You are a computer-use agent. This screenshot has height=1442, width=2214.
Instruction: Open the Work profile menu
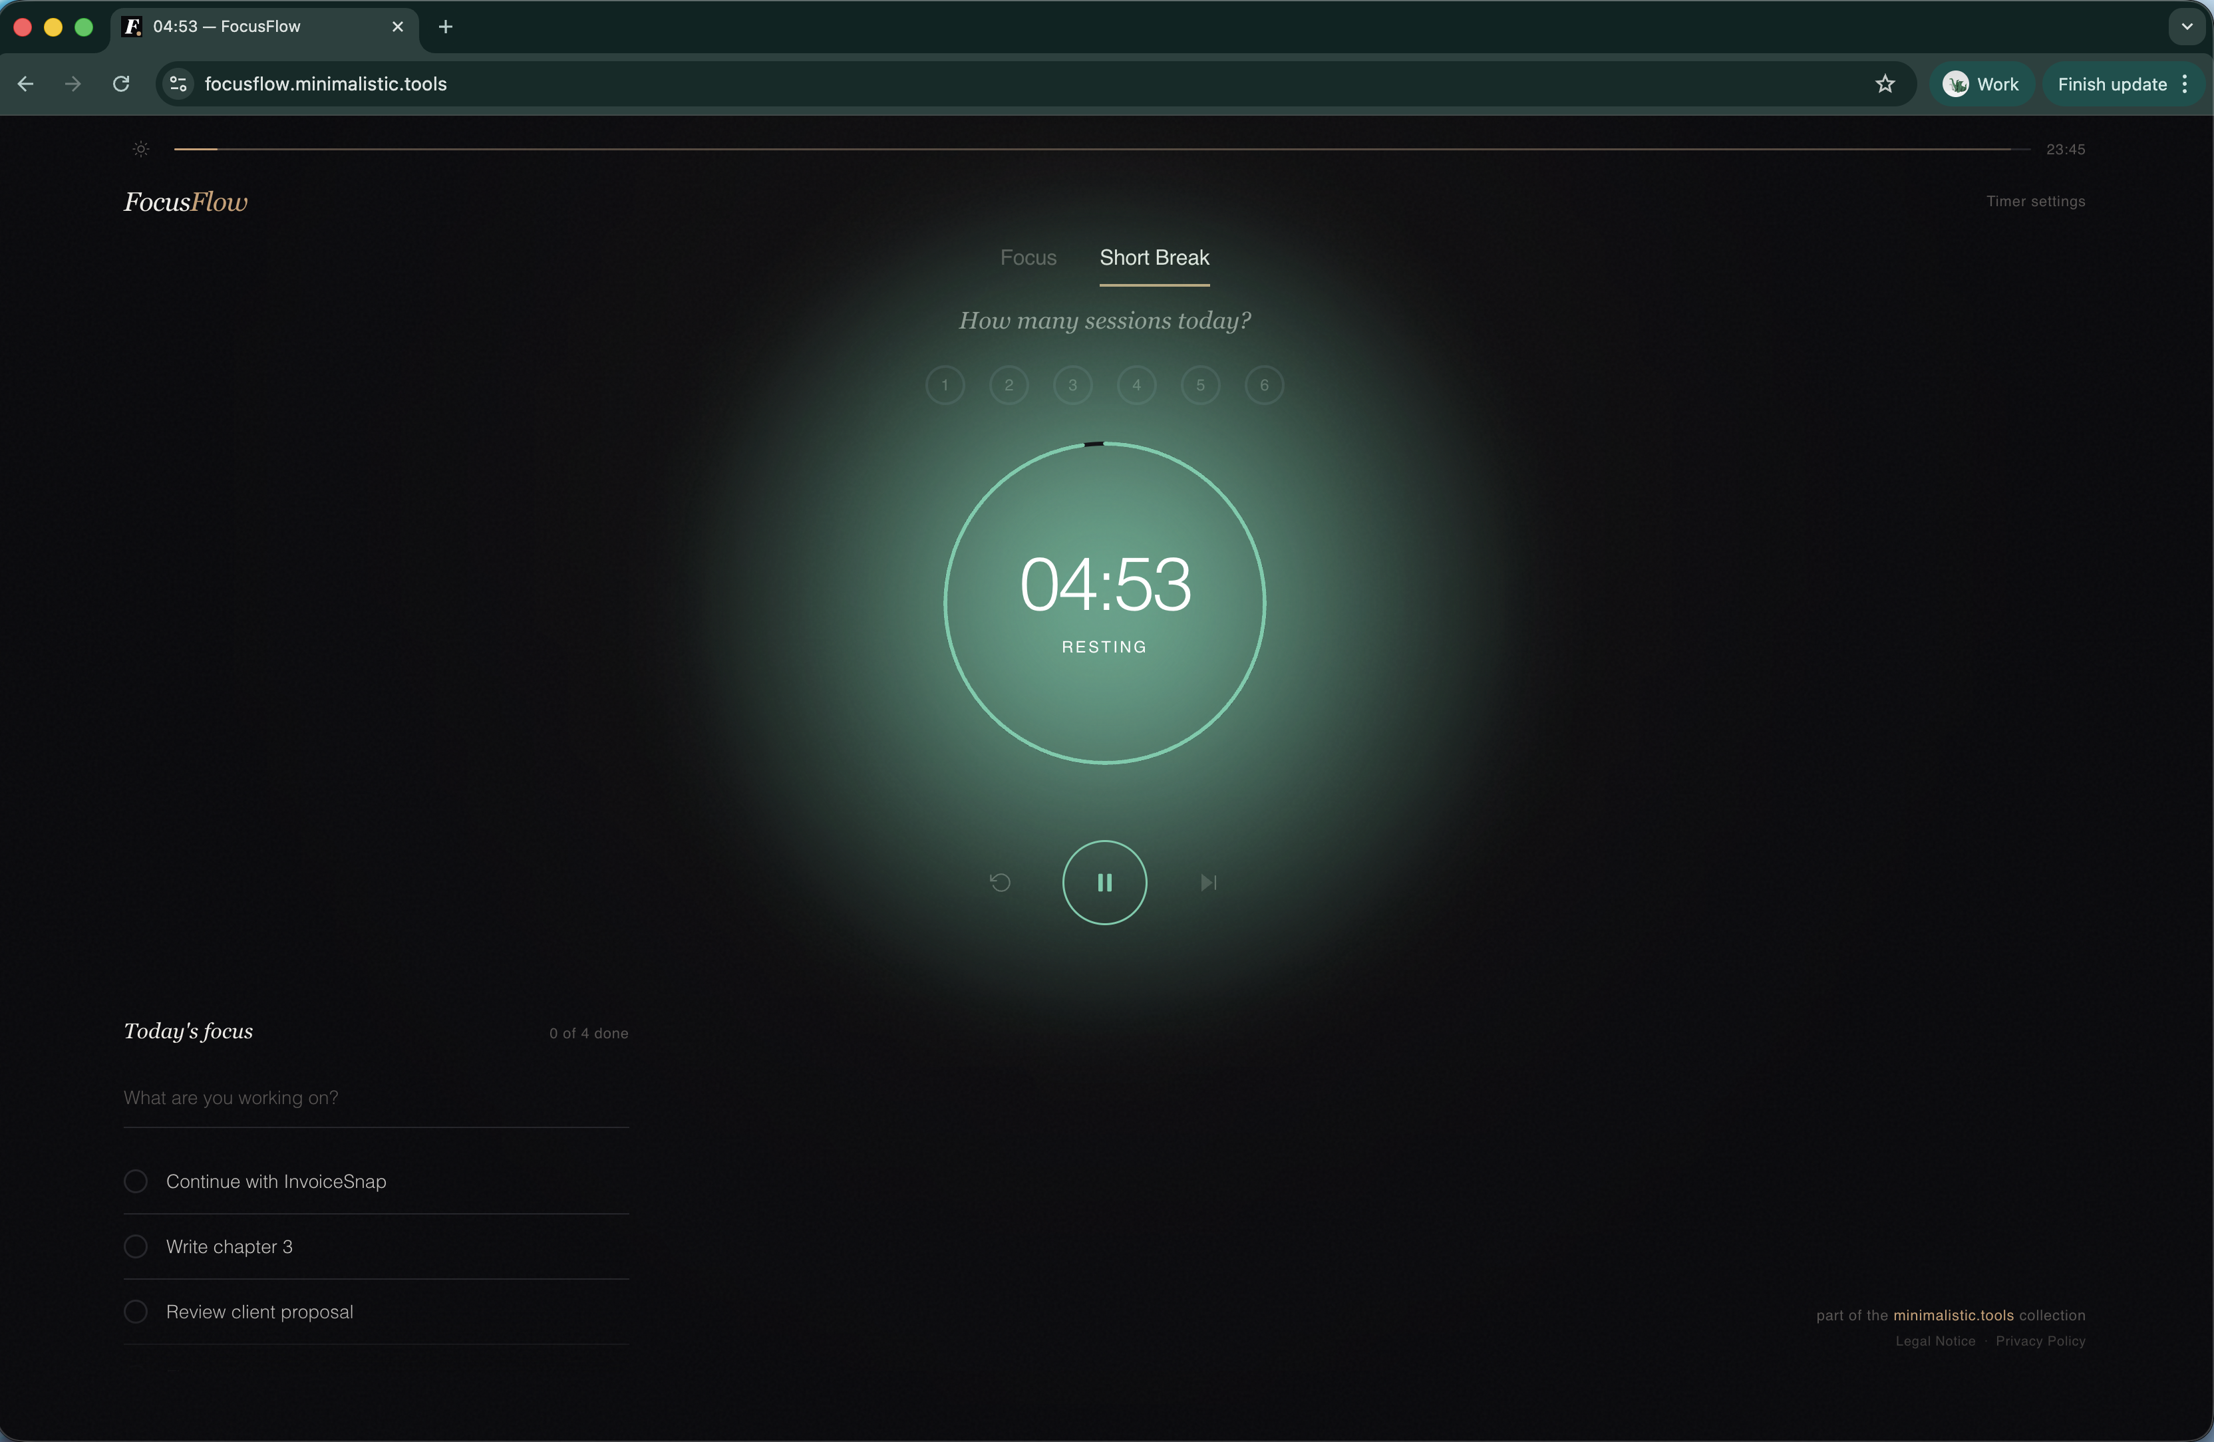(1981, 84)
